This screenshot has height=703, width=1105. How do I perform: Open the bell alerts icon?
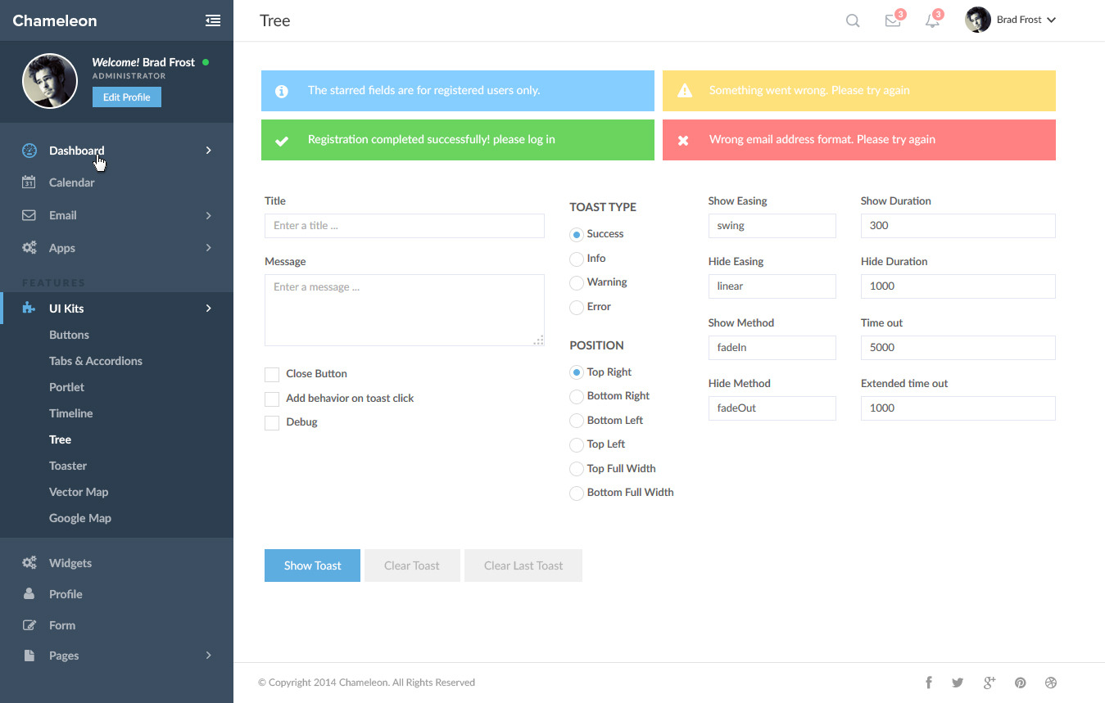[x=932, y=21]
